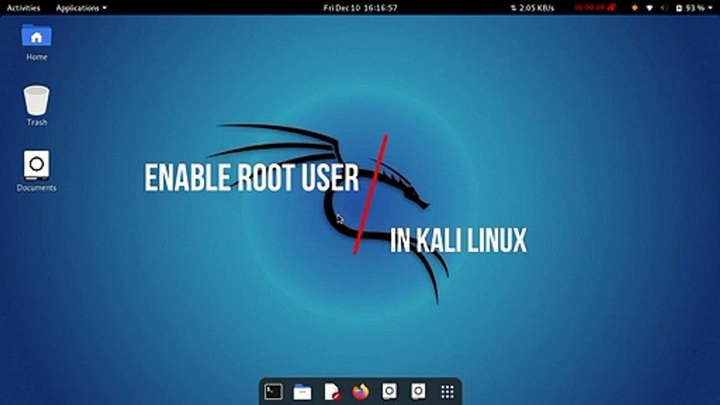Open the Wi-Fi network status icon
Image resolution: width=720 pixels, height=405 pixels.
(650, 8)
